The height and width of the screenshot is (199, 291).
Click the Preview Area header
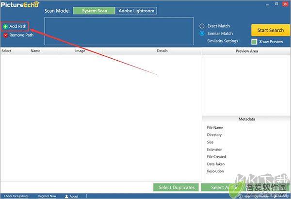[247, 51]
